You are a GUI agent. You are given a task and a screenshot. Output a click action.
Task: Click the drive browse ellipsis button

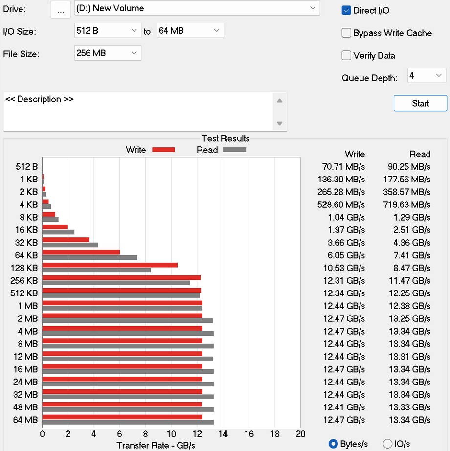point(60,9)
